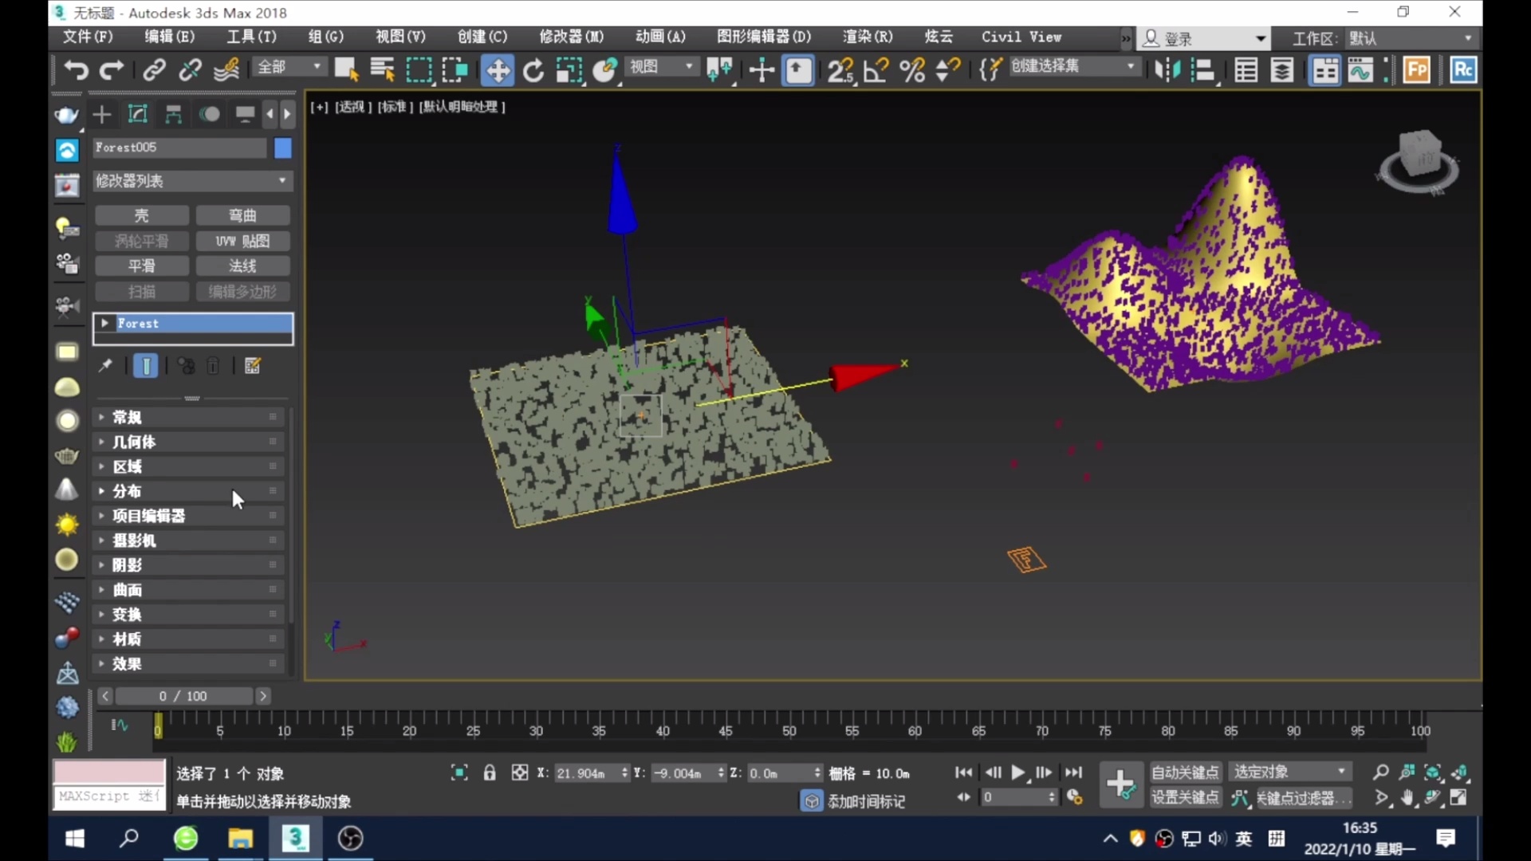Click the Zoom Extents viewport icon
This screenshot has height=861, width=1531.
tap(1433, 773)
